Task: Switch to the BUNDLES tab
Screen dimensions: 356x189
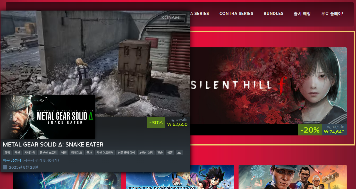Action: (x=273, y=13)
